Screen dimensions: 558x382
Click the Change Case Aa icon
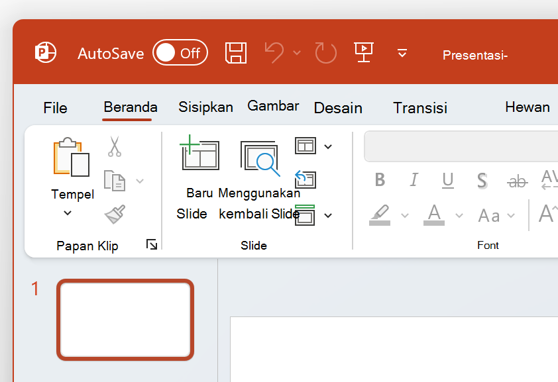tap(489, 216)
